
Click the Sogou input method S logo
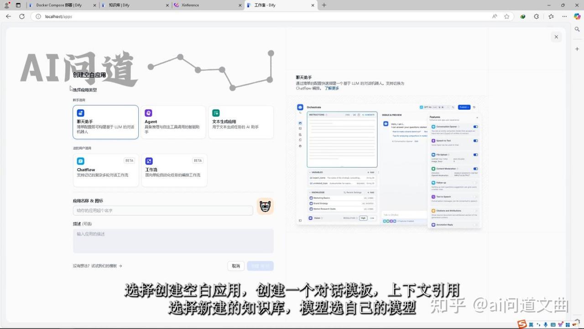click(x=522, y=324)
